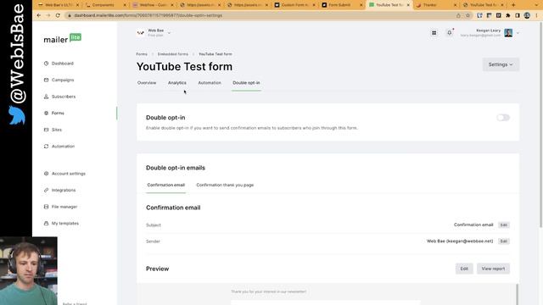The image size is (543, 305).
Task: Go to Forms breadcrumb link
Action: tap(142, 54)
